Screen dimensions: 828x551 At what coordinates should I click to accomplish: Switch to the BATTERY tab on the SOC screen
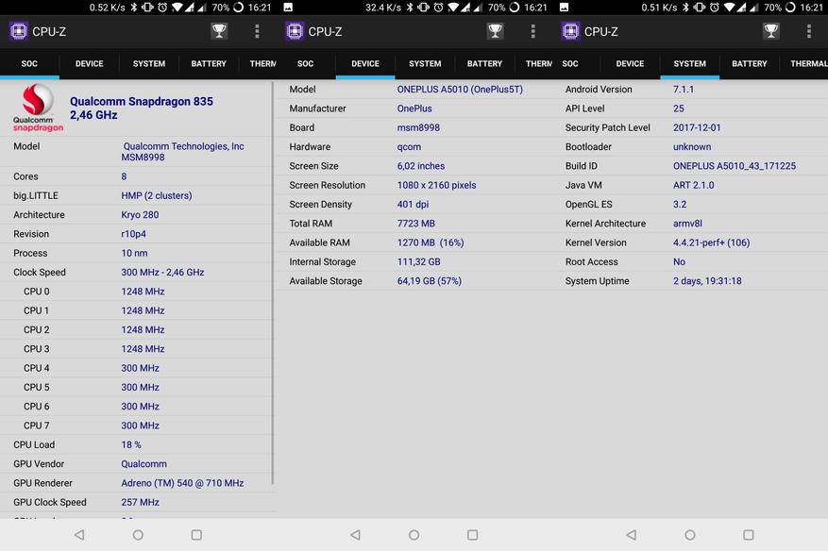click(x=208, y=64)
